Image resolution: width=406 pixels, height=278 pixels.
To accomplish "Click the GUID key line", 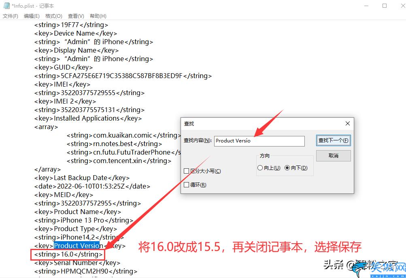I will coord(64,67).
